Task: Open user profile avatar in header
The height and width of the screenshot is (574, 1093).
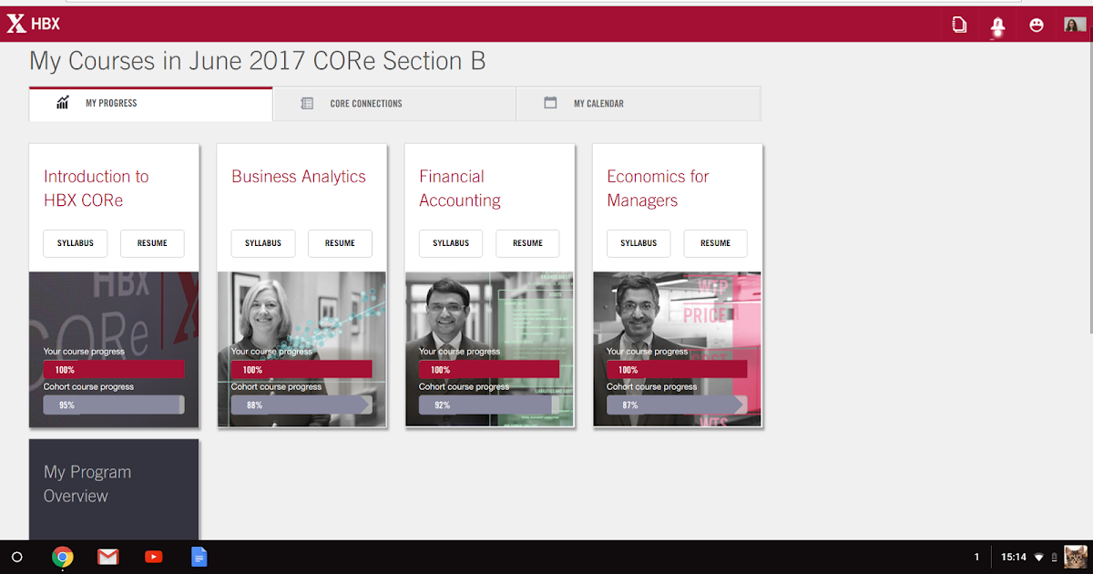Action: tap(1075, 25)
